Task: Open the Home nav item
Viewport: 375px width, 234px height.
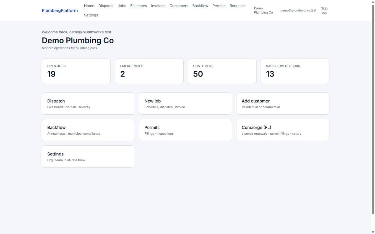Action: (x=89, y=6)
